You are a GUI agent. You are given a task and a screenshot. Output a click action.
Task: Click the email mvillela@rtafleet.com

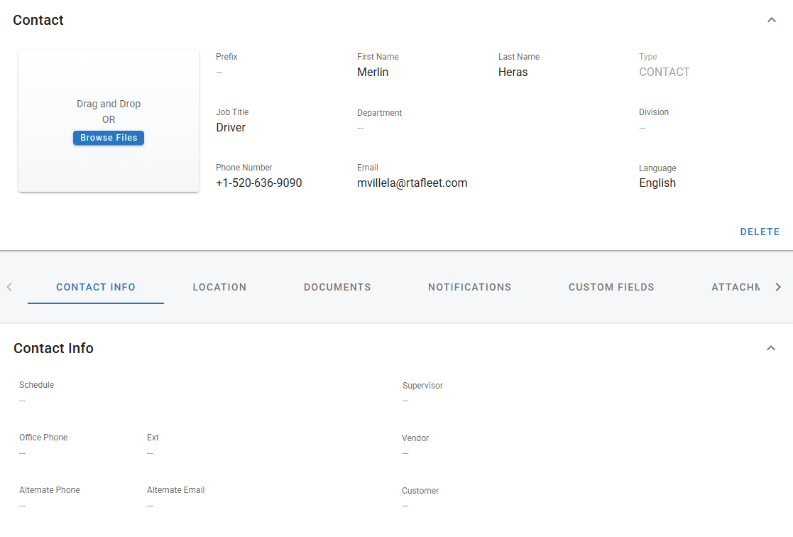(412, 183)
